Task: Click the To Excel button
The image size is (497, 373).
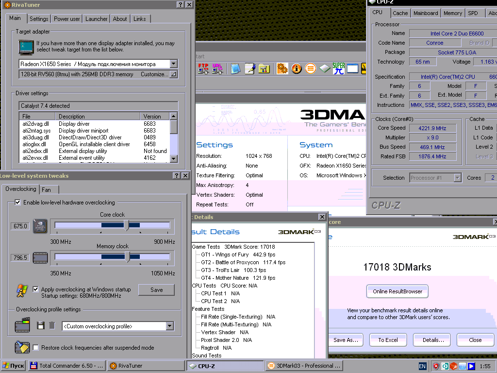Action: [388, 340]
